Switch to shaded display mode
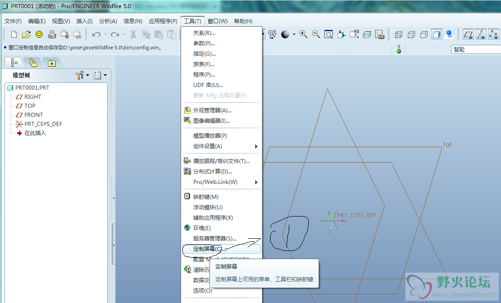This screenshot has height=303, width=501. point(436,34)
